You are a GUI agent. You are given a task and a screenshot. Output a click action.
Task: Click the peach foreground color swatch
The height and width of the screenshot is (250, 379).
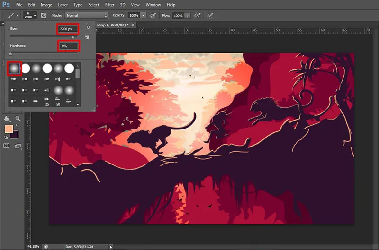(x=9, y=129)
